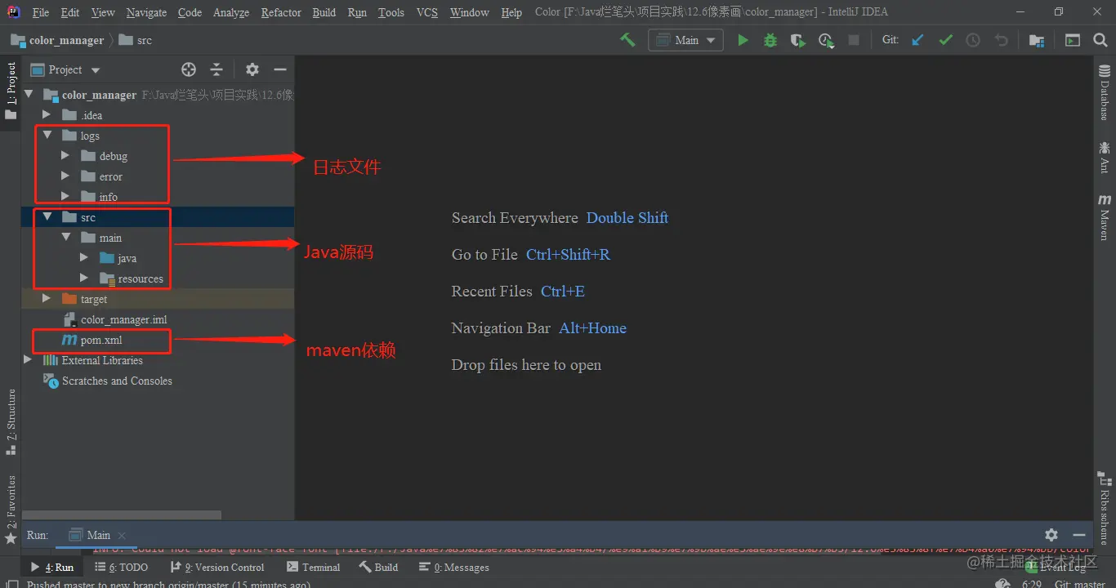Select color_manager.iml file
The width and height of the screenshot is (1116, 588).
click(x=123, y=319)
